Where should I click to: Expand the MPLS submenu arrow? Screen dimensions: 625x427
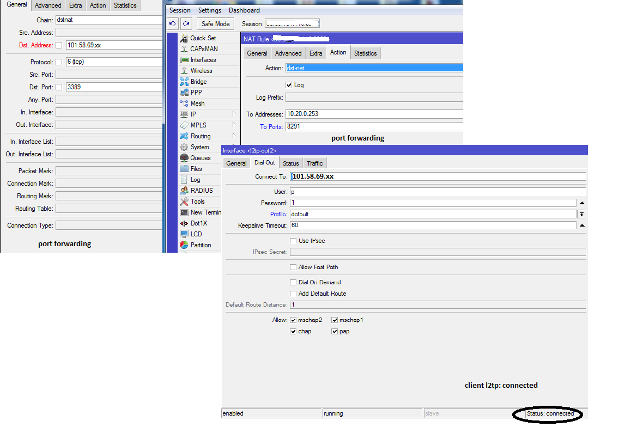tap(234, 125)
